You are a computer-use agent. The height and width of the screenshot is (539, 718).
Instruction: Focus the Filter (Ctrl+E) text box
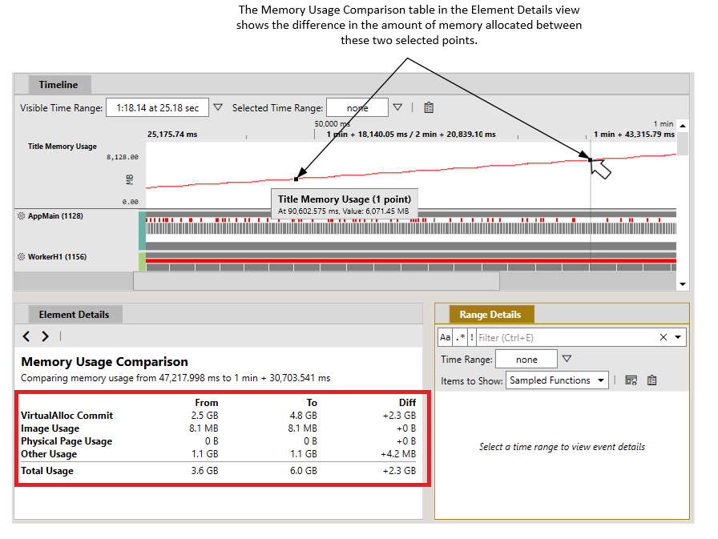[566, 338]
